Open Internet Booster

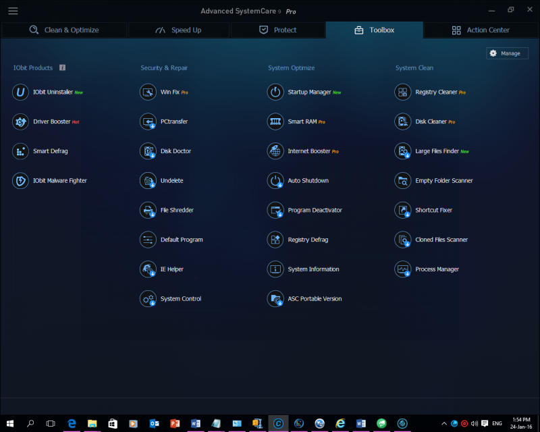pyautogui.click(x=303, y=151)
